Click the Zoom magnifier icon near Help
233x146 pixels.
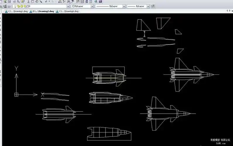(96, 1)
